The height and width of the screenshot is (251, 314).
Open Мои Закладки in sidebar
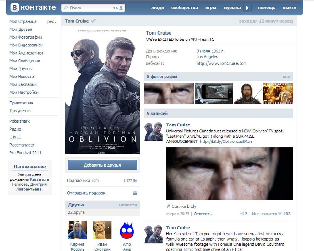(23, 84)
